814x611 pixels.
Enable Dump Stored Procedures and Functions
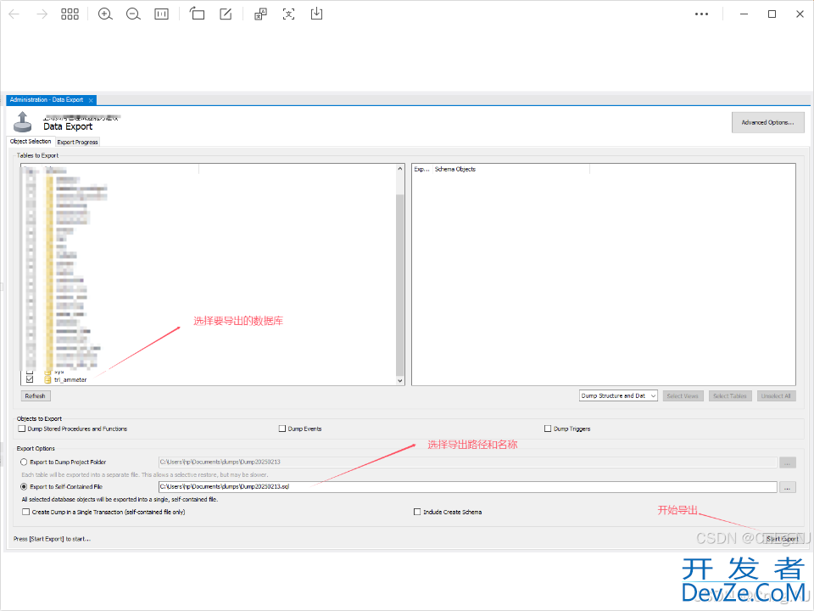pos(22,429)
